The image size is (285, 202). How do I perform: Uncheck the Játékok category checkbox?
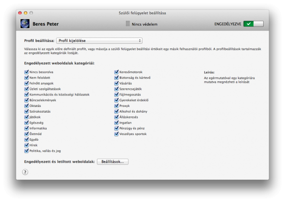click(26, 117)
